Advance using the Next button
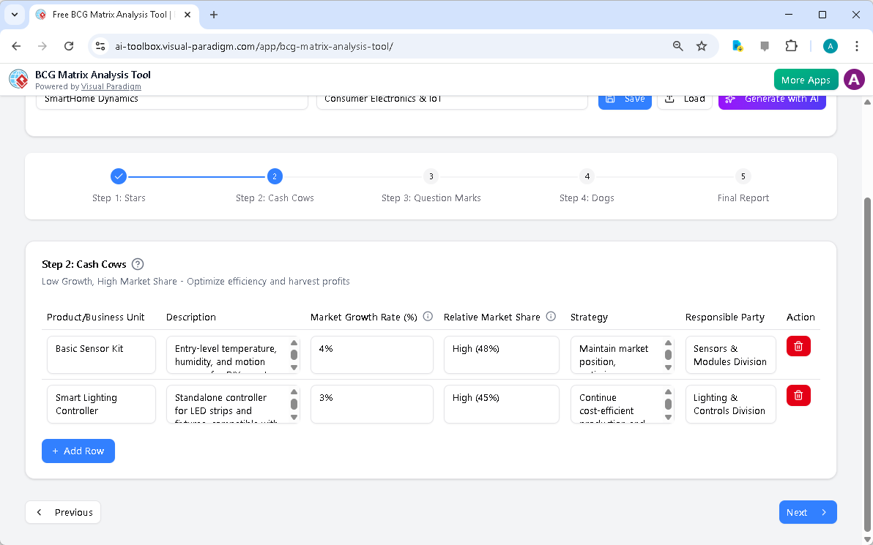873x545 pixels. (808, 512)
